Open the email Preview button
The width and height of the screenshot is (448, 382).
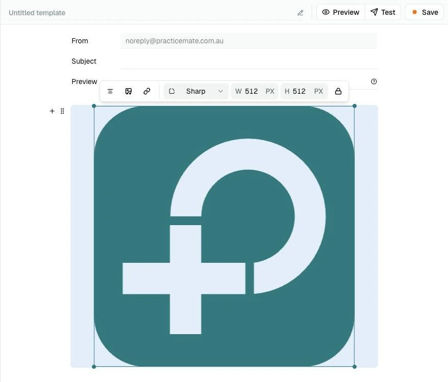coord(341,12)
